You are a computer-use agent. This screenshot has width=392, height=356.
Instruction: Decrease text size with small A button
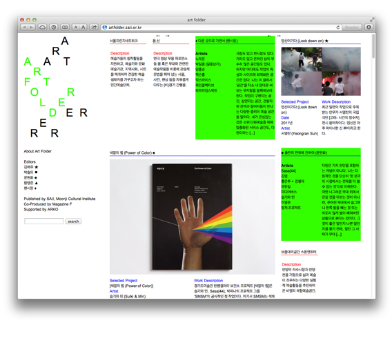(75, 27)
